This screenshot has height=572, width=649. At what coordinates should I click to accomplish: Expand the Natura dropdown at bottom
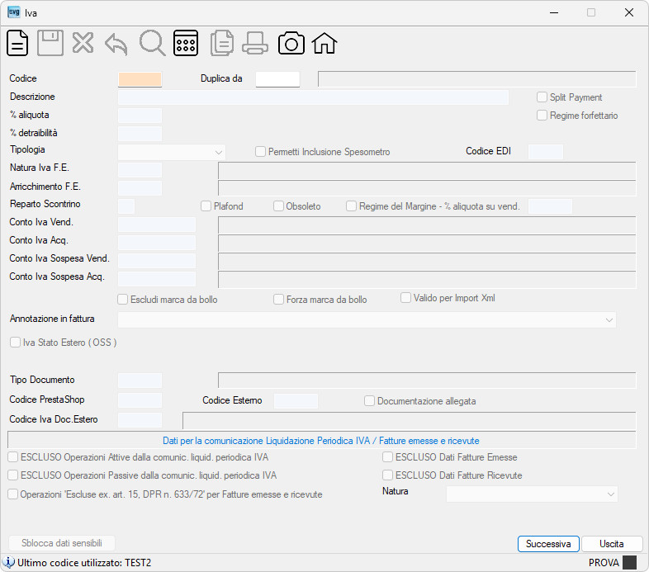click(x=532, y=494)
